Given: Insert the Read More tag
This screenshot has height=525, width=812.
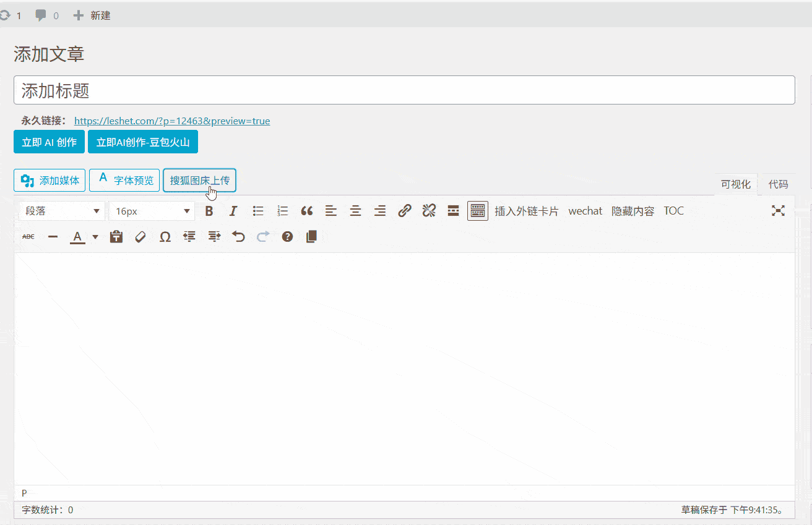Looking at the screenshot, I should 453,211.
